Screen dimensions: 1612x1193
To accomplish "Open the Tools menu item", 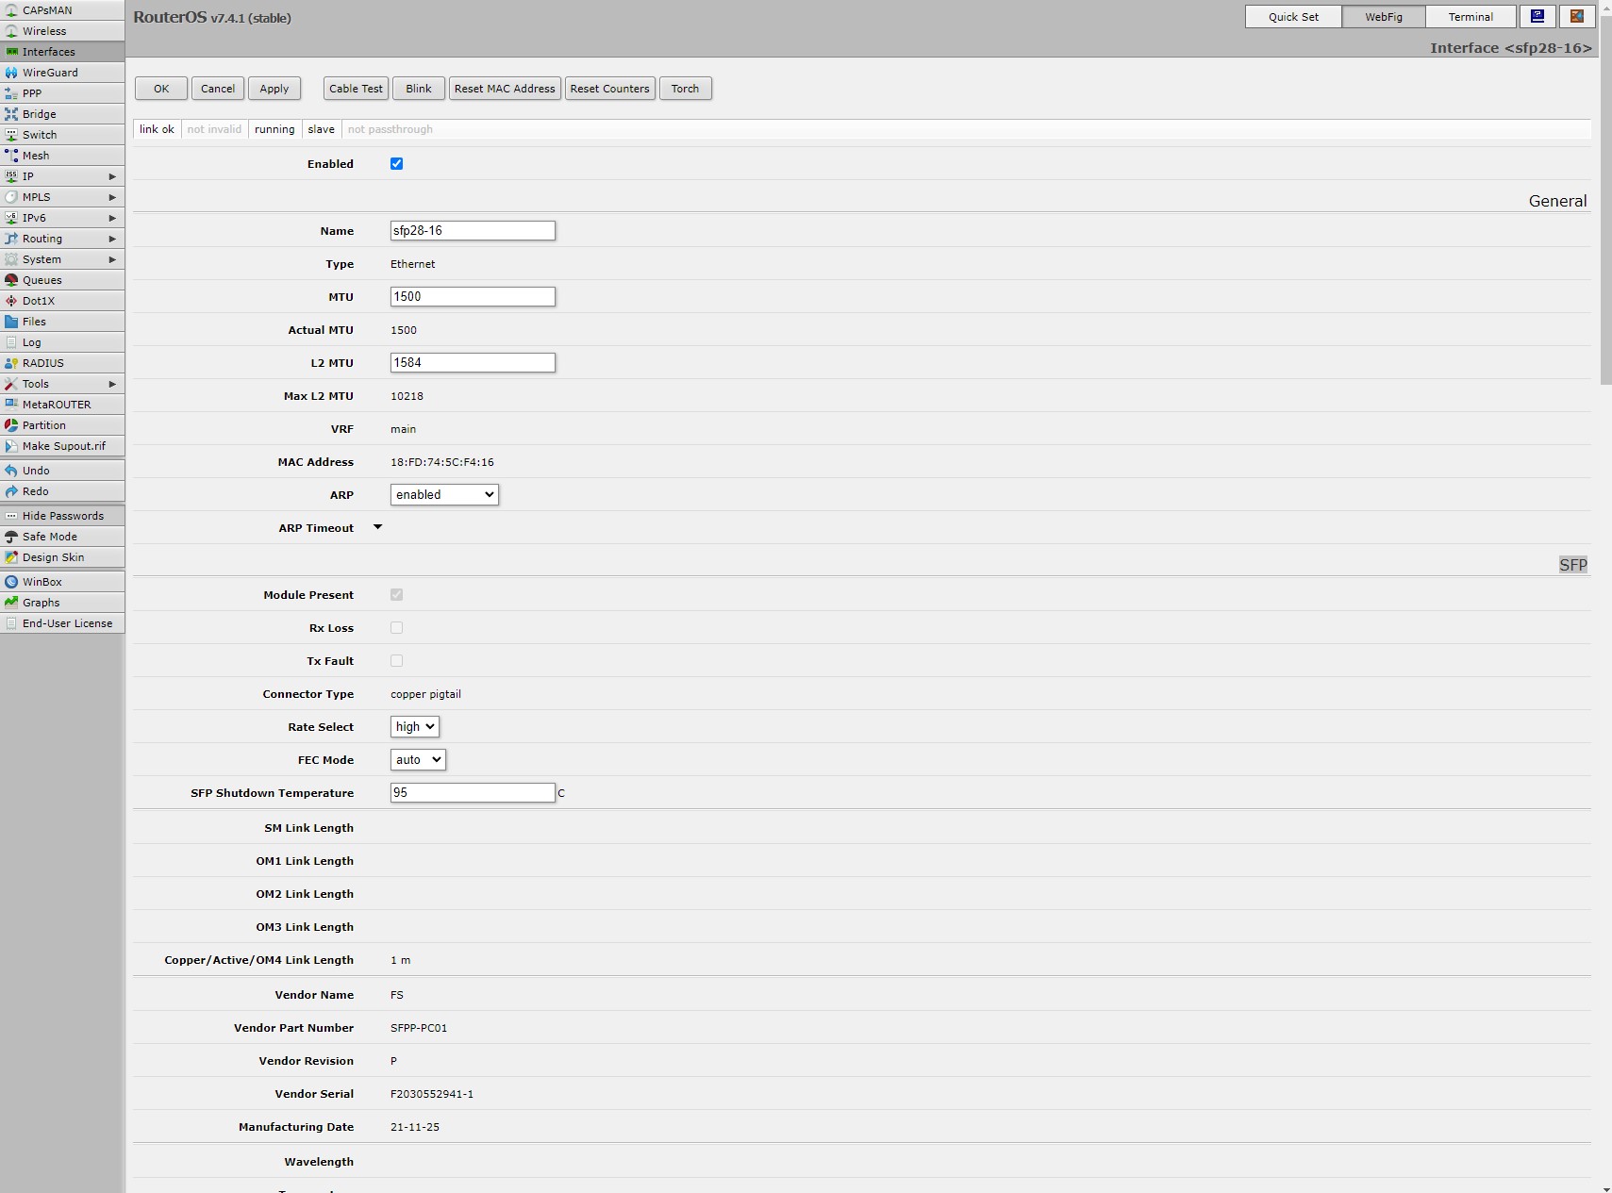I will coord(62,384).
